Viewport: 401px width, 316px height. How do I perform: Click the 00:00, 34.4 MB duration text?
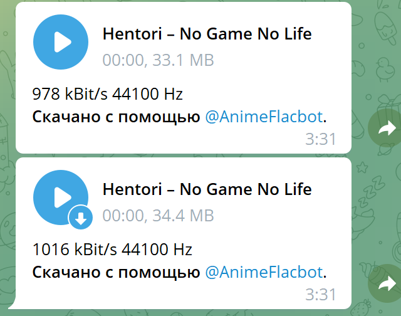158,216
